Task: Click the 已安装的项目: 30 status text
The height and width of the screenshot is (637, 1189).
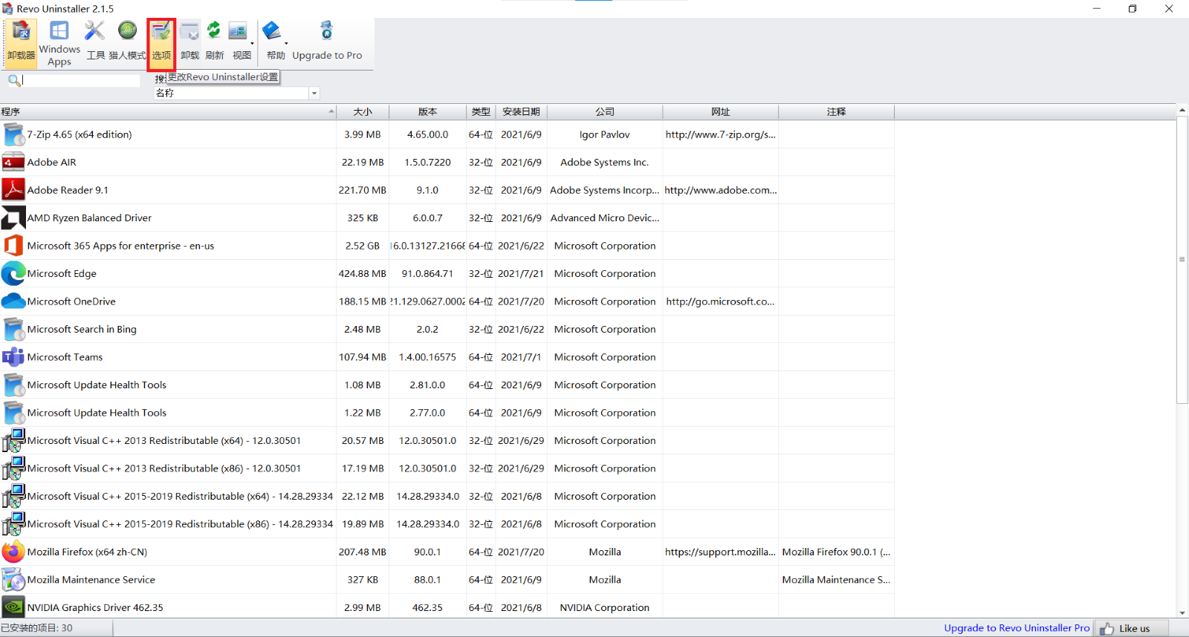Action: click(x=37, y=628)
